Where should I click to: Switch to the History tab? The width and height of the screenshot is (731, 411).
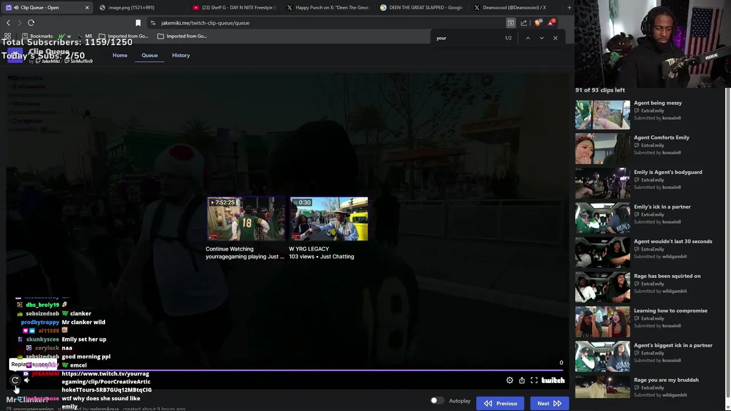[180, 55]
